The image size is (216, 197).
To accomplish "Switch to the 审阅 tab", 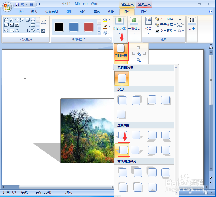I will pos(97,12).
